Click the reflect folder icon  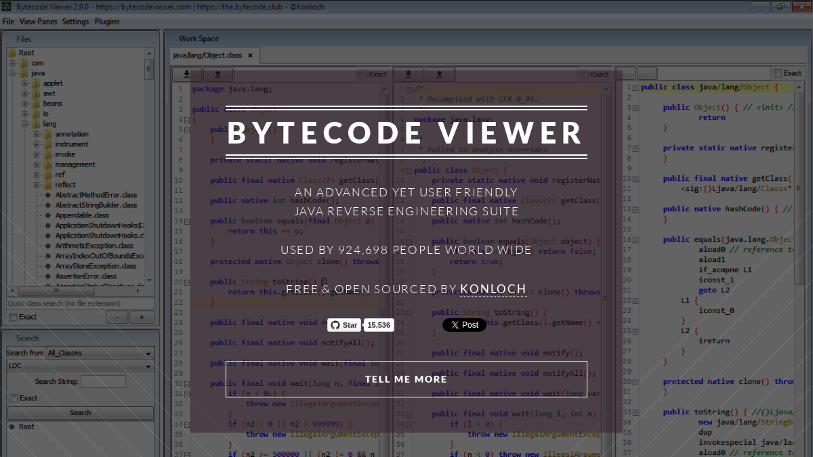[48, 185]
